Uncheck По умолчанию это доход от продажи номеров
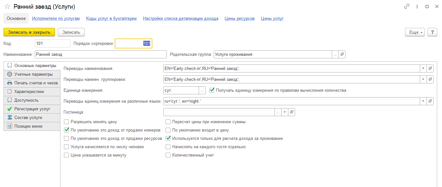This screenshot has width=442, height=187. tap(67, 130)
